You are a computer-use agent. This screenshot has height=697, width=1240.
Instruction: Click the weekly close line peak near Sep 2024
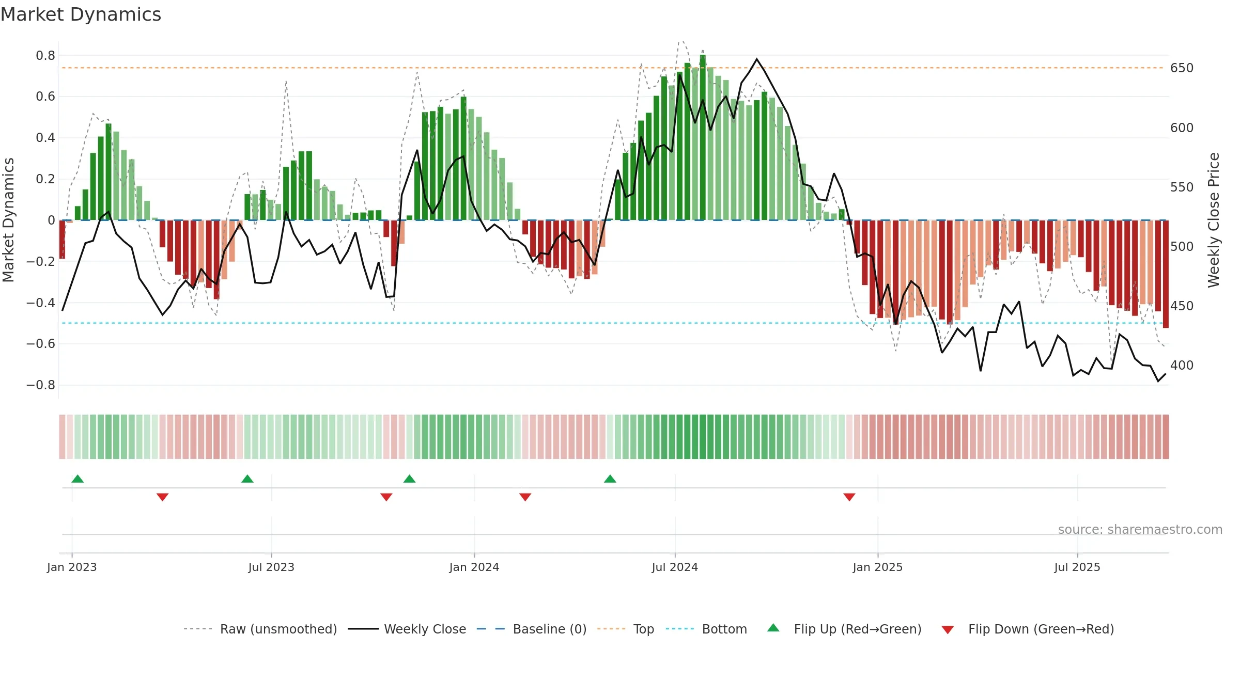coord(757,59)
